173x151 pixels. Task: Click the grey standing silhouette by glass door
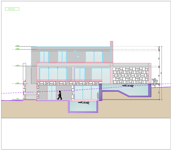[x=98, y=96]
